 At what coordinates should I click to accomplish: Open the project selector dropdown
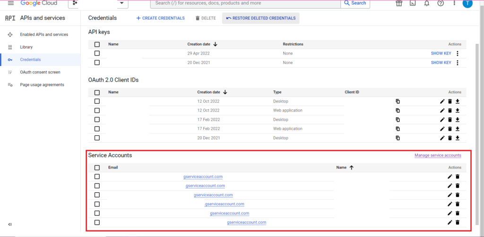(98, 3)
